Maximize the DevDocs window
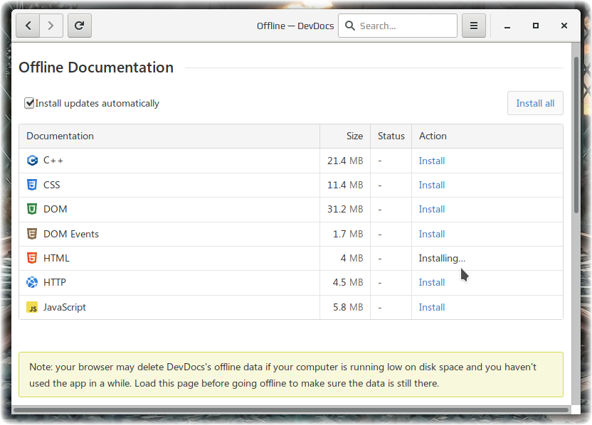 535,26
